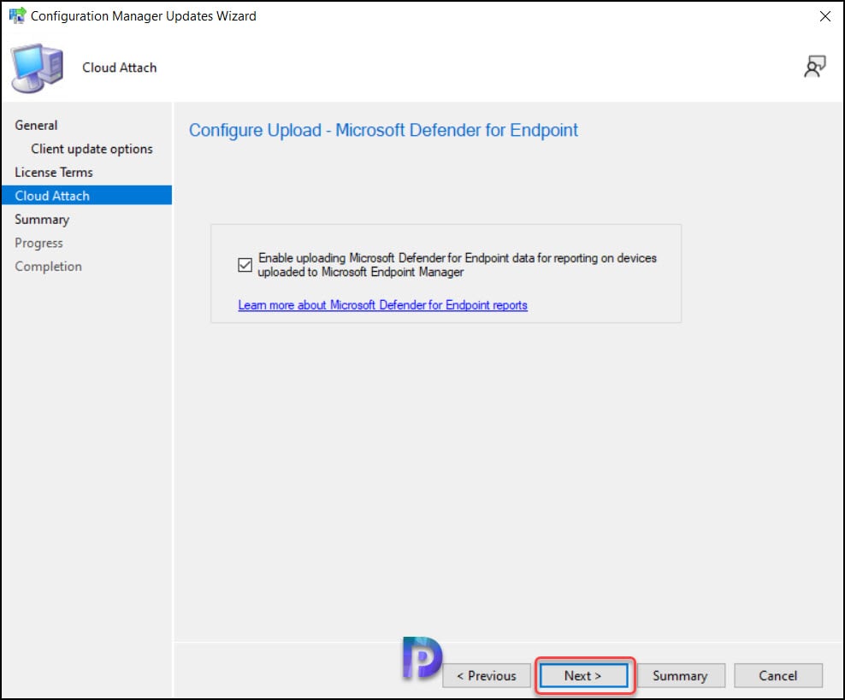Go to the General wizard step
The width and height of the screenshot is (845, 700).
point(36,126)
